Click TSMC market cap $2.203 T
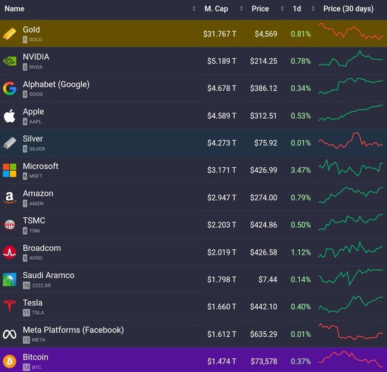387x372 pixels. point(221,225)
